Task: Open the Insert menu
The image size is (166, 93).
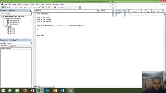Action: pos(20,4)
